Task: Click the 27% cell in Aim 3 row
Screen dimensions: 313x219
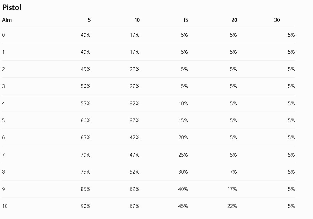Action: point(134,86)
